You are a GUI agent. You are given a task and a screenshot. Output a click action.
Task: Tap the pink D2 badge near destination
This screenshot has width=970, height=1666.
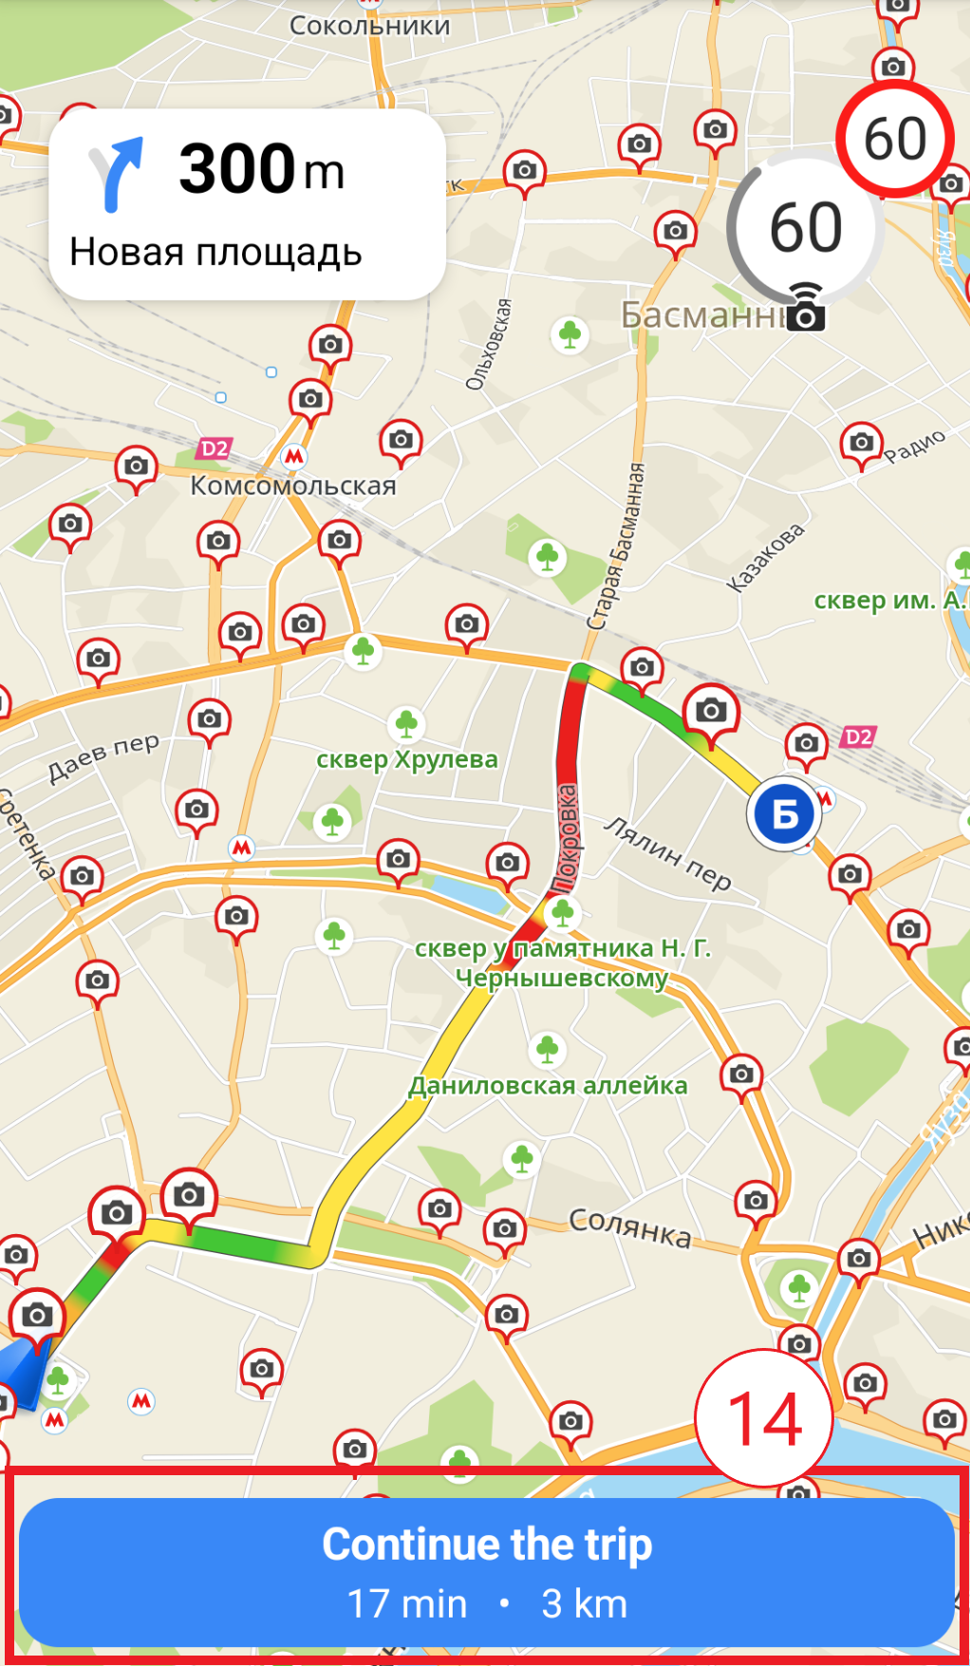click(x=859, y=737)
